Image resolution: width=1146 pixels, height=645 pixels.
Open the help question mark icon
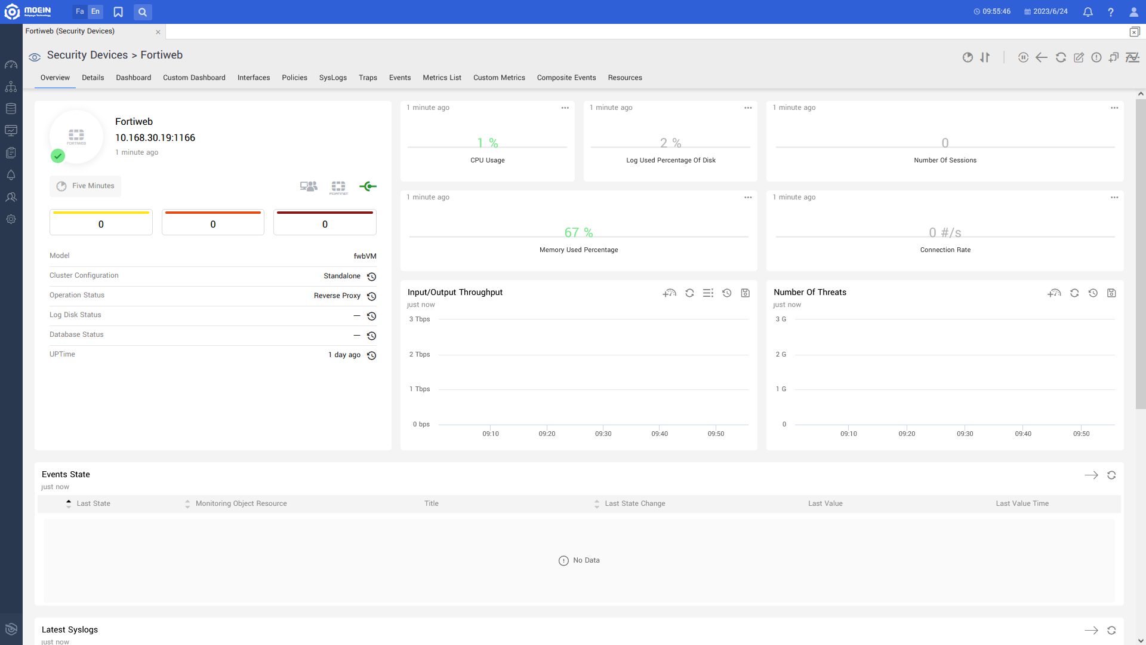1111,12
